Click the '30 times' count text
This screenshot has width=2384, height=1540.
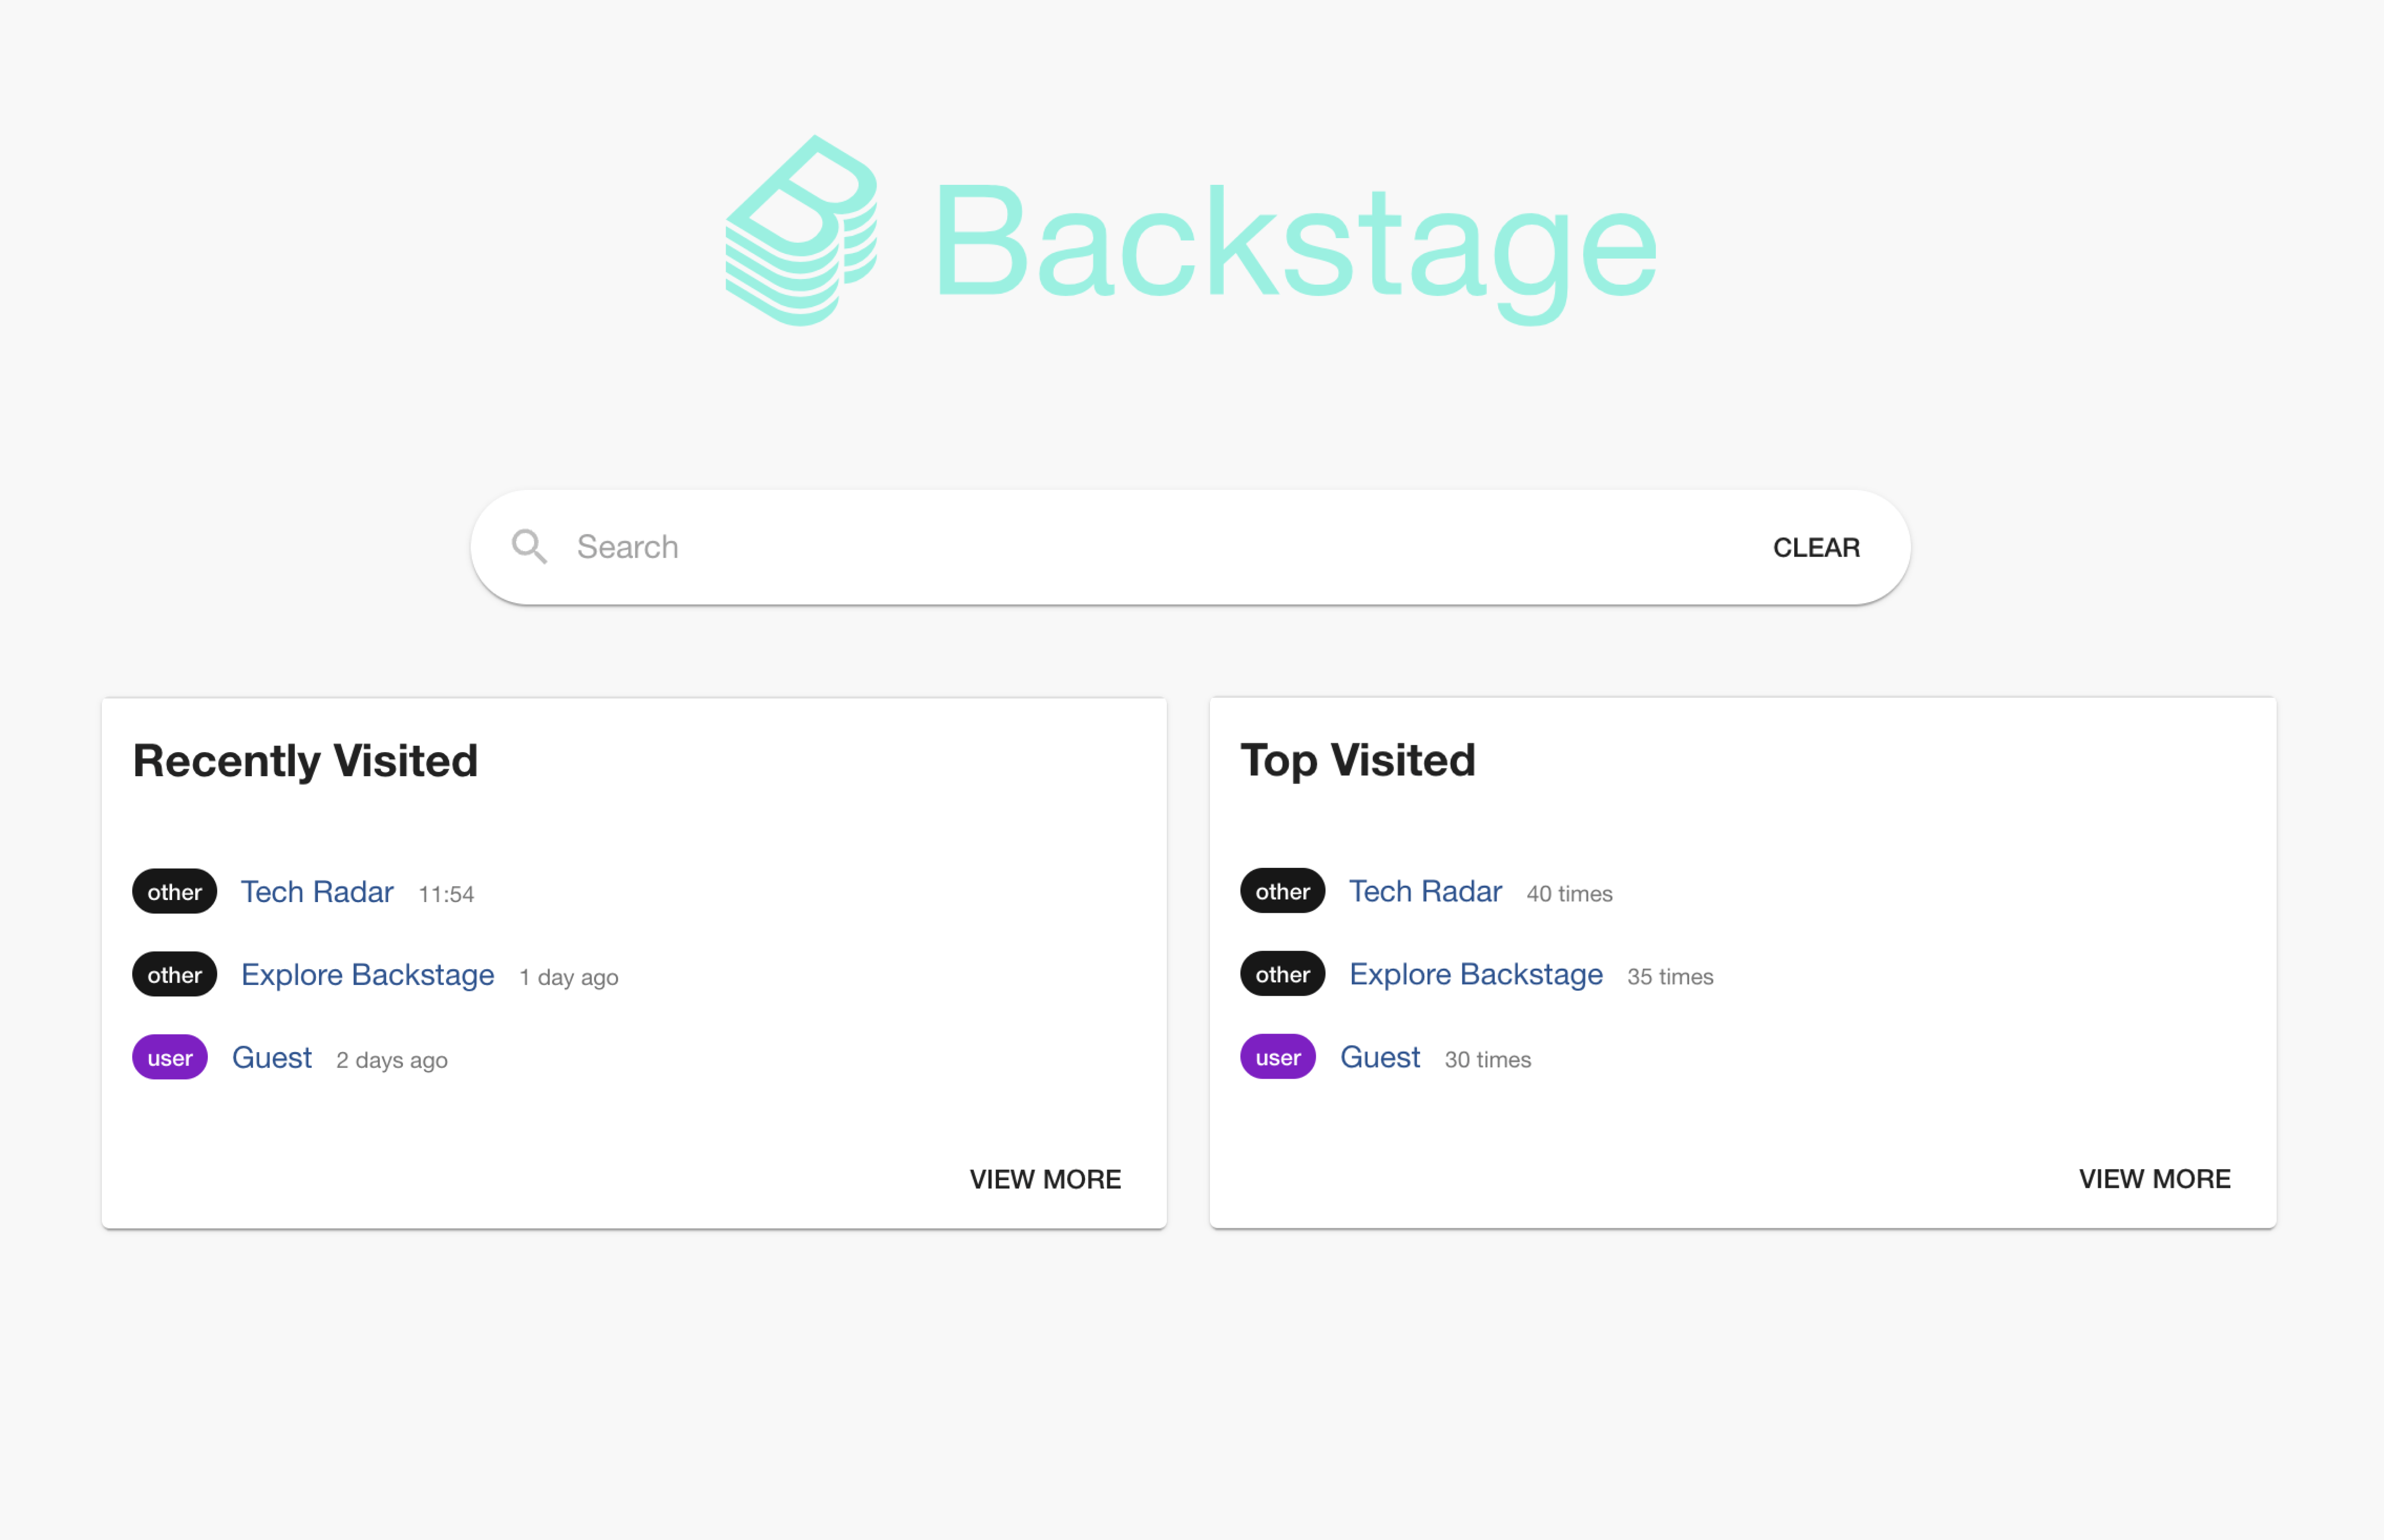click(x=1487, y=1059)
